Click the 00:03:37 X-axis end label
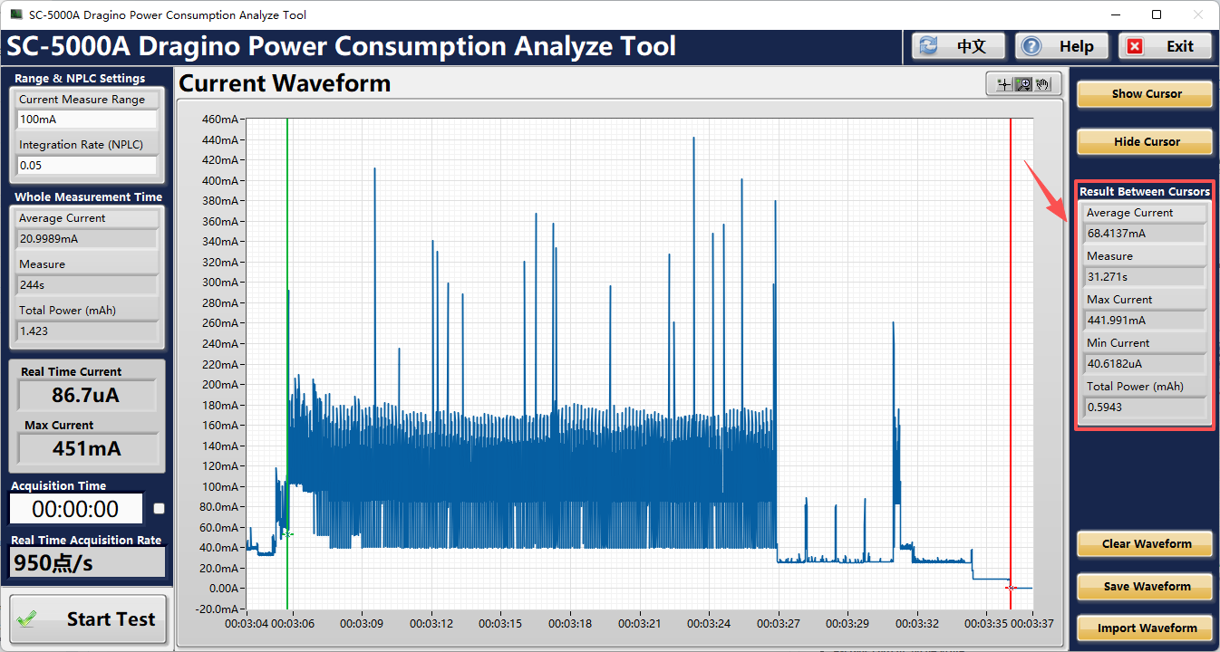Viewport: 1220px width, 652px height. 1032,623
